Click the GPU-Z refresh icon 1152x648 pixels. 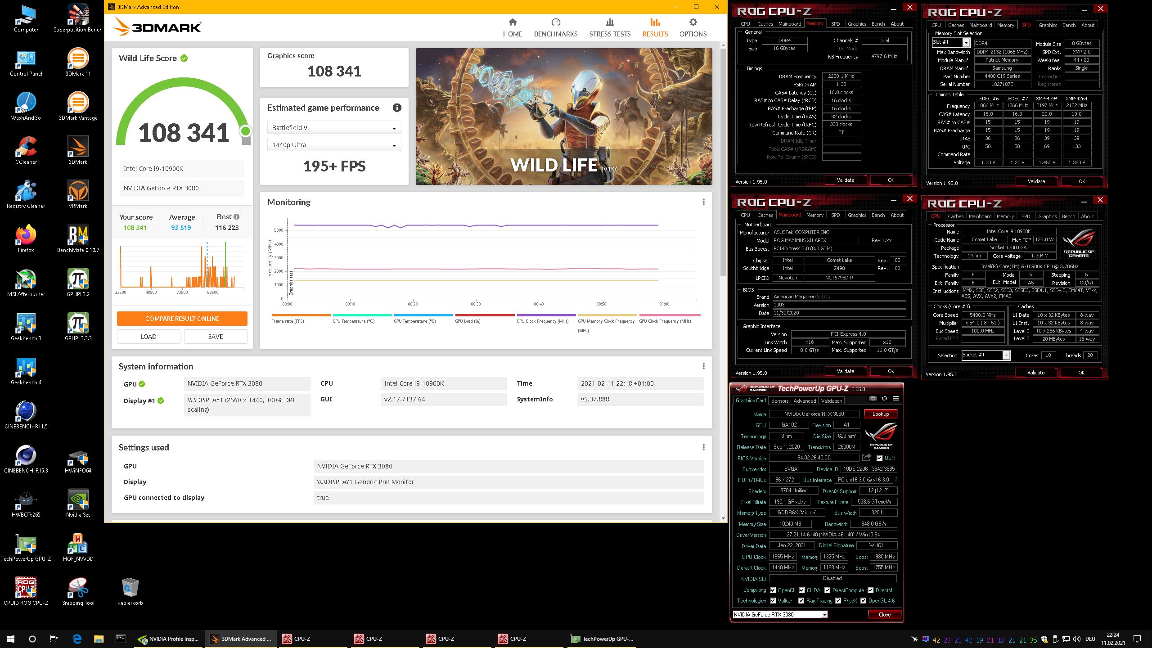884,399
